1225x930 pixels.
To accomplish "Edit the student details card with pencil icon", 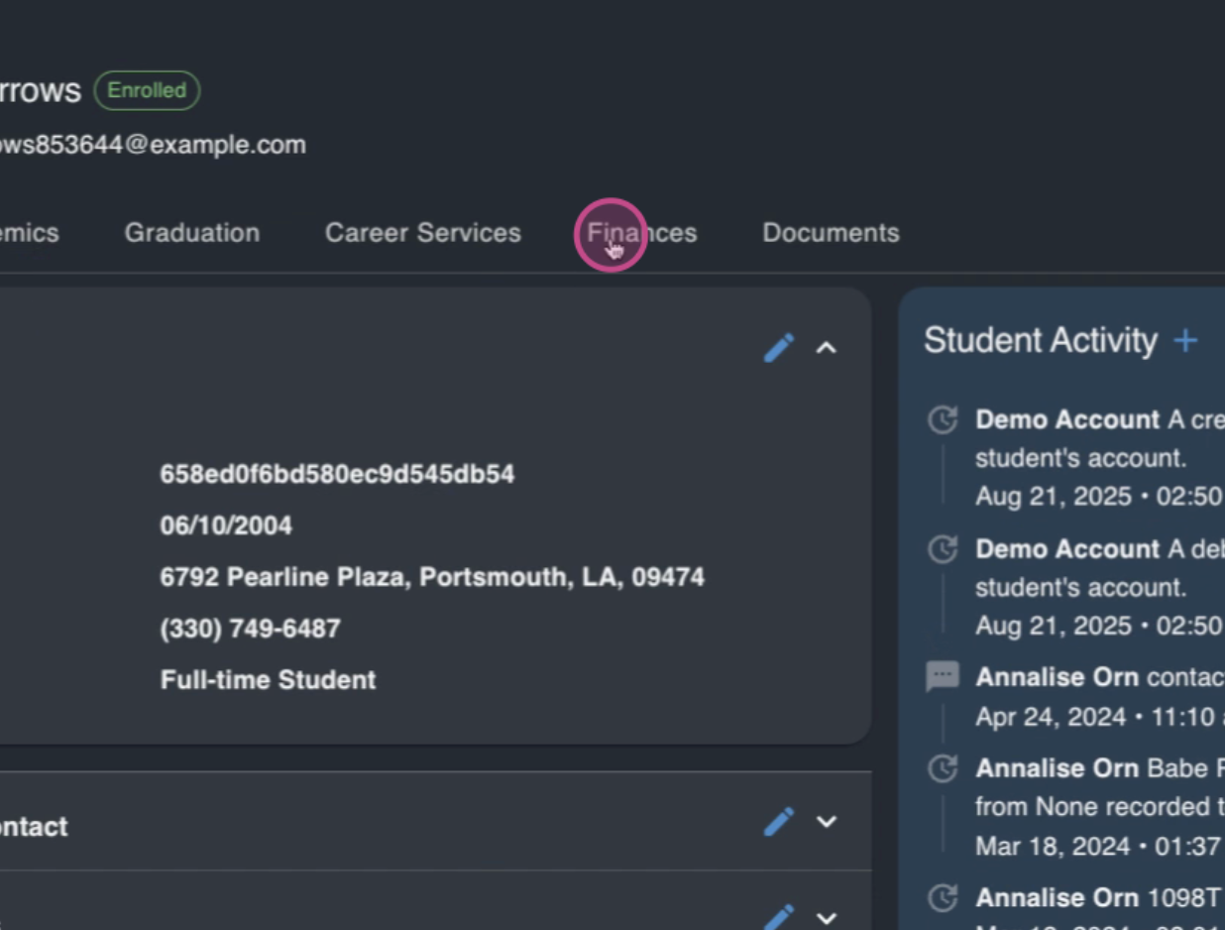I will pos(779,348).
